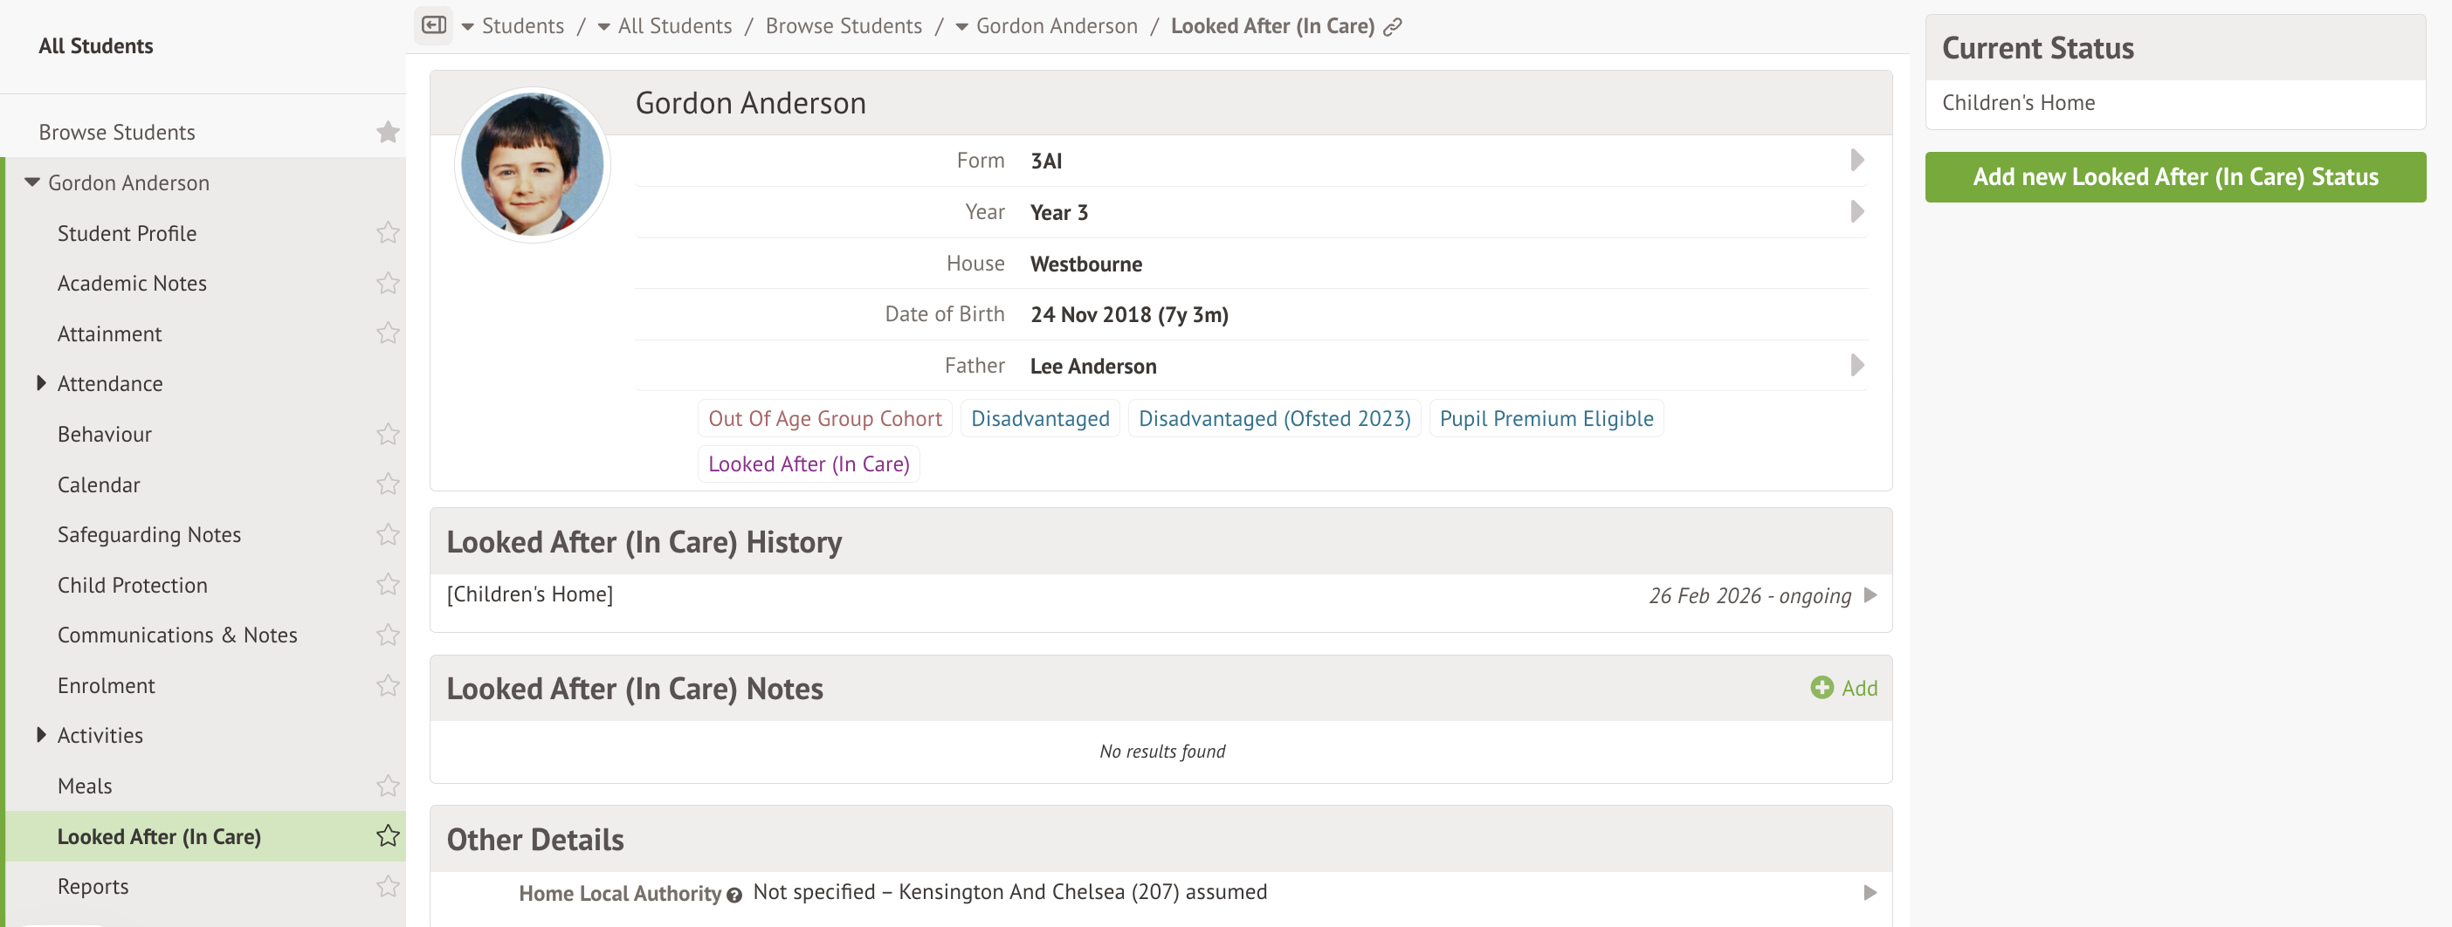This screenshot has width=2452, height=927.
Task: Expand the Attendance submenu
Action: 41,383
